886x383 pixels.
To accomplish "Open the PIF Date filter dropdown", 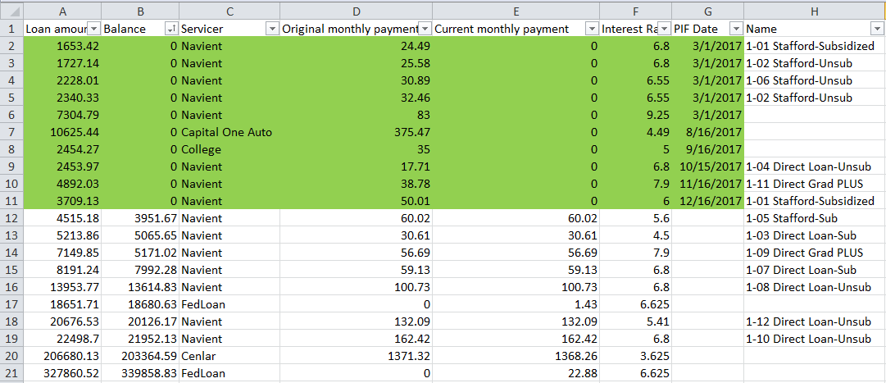I will click(x=736, y=29).
